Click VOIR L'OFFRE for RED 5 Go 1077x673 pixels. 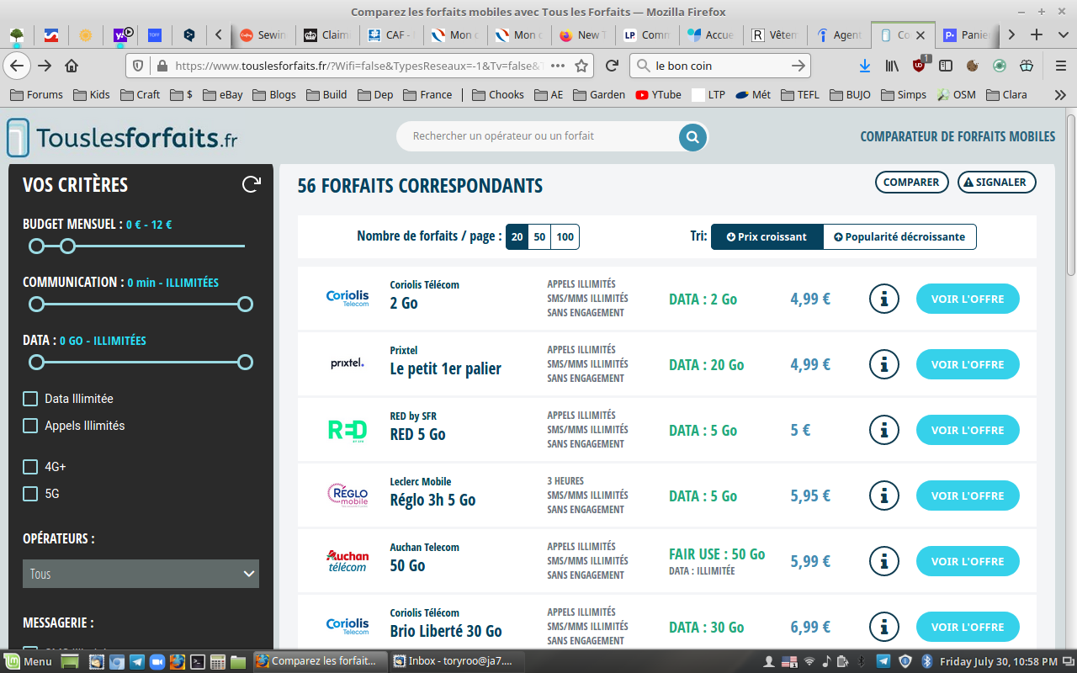(968, 430)
